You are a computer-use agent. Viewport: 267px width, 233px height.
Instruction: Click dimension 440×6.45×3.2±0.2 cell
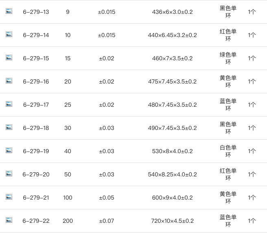pos(172,35)
